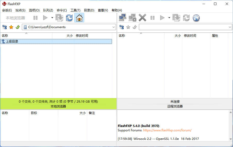
Task: Sort remote files by 属性 column
Action: (219, 36)
